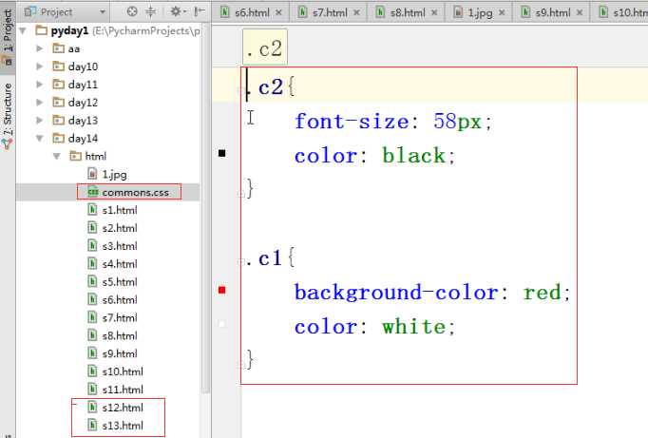Screen dimensions: 648x438
Task: Click the white color gutter swatch
Action: [222, 324]
